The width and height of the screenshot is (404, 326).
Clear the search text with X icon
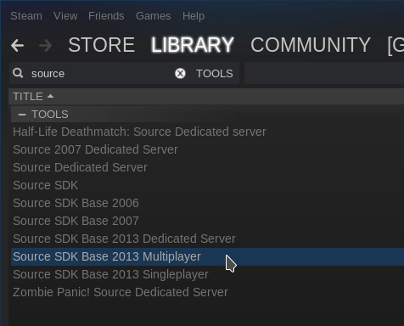click(x=180, y=74)
